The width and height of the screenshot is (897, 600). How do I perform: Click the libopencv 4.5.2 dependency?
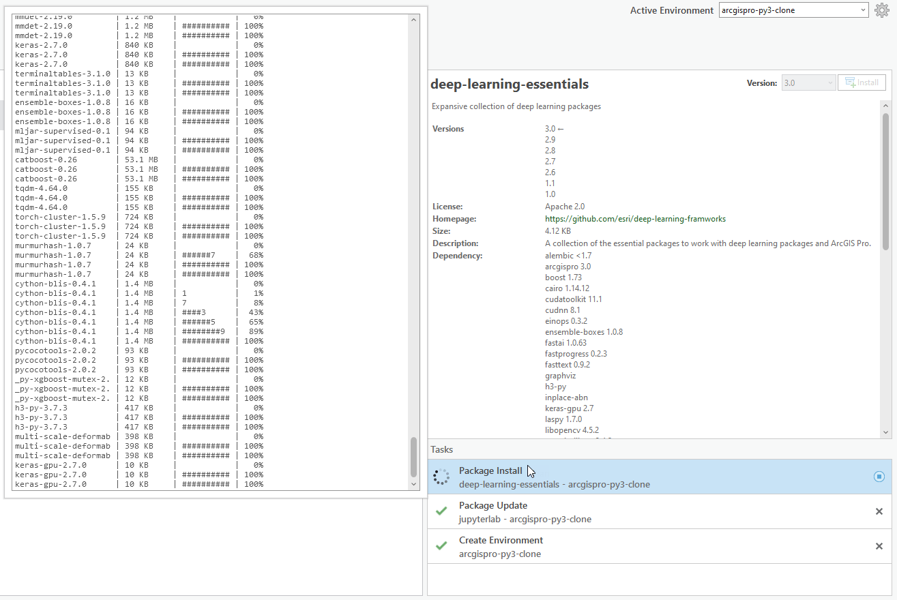[572, 430]
